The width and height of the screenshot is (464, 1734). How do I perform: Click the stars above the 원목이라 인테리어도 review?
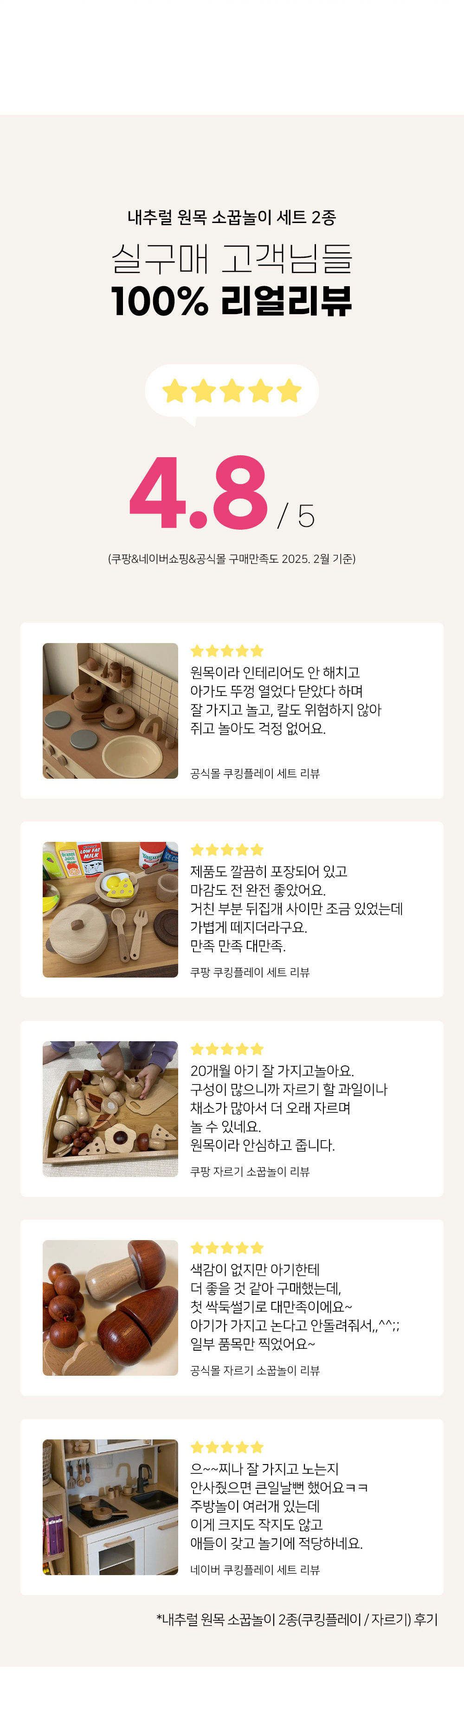226,651
